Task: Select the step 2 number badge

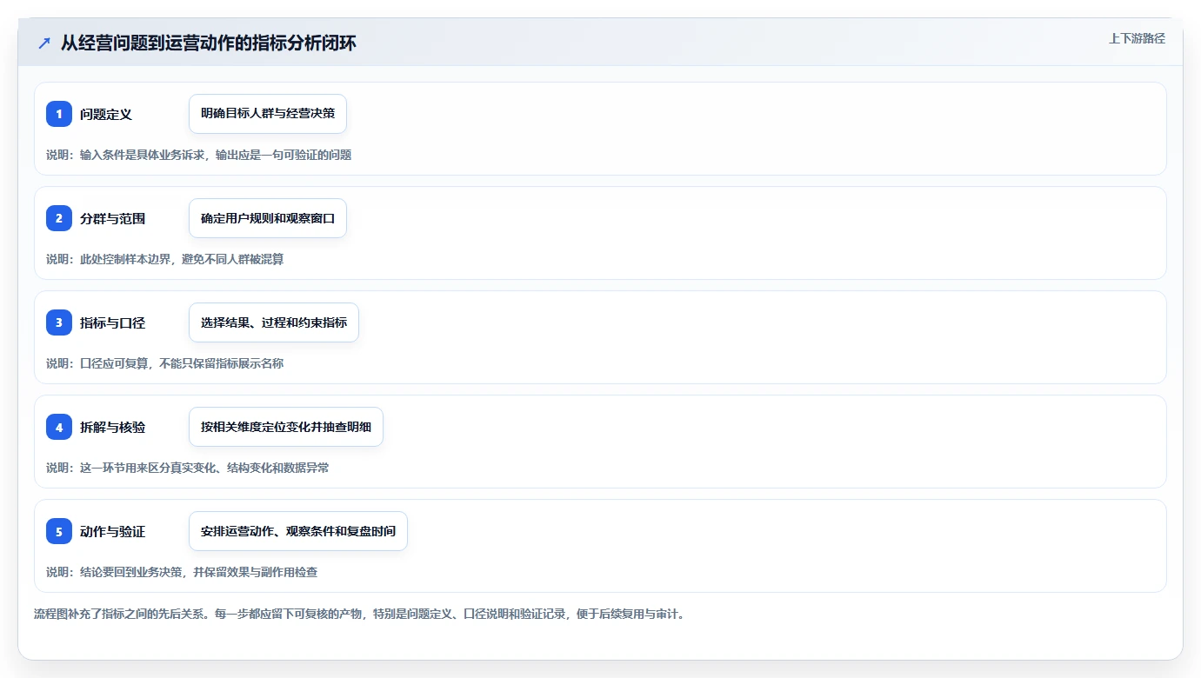Action: [x=59, y=218]
